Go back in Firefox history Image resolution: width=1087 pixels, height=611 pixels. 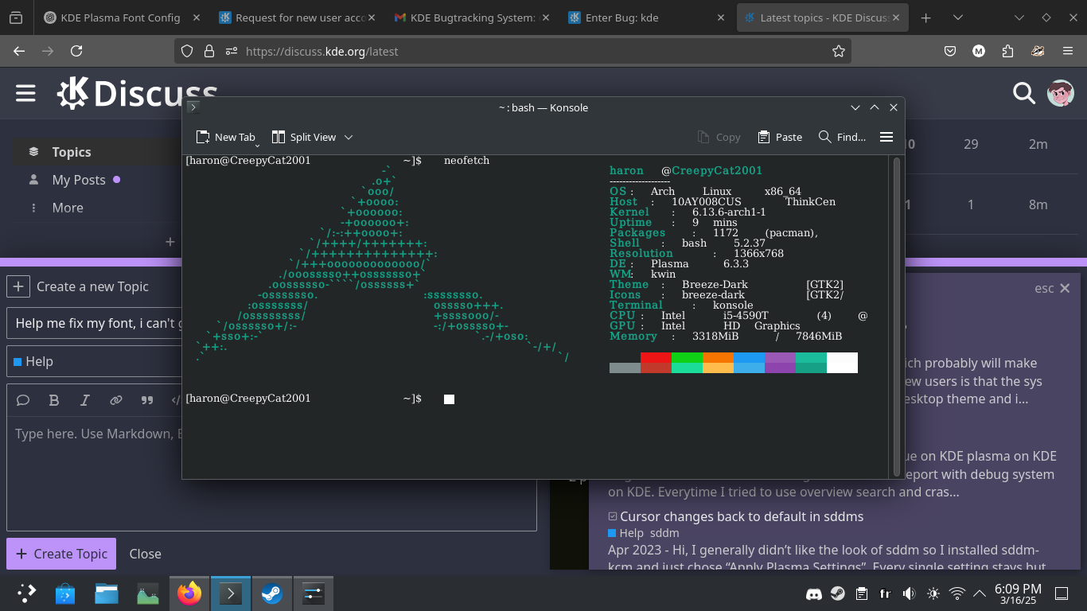pyautogui.click(x=19, y=51)
